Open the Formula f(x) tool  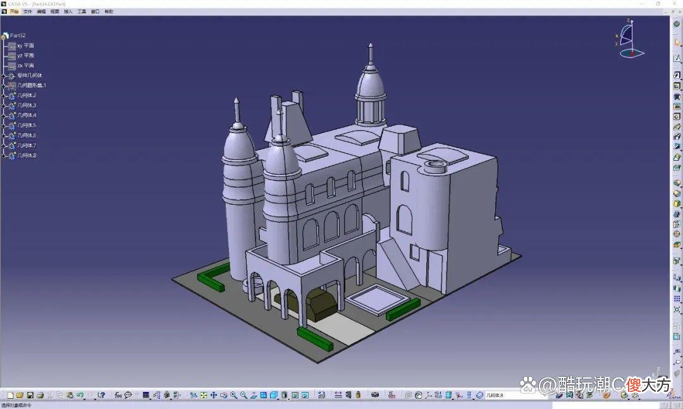pos(118,395)
